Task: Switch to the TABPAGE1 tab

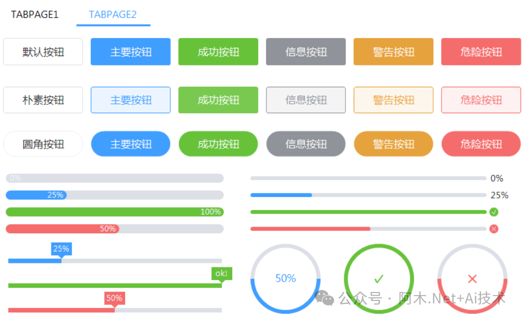Action: [x=35, y=14]
